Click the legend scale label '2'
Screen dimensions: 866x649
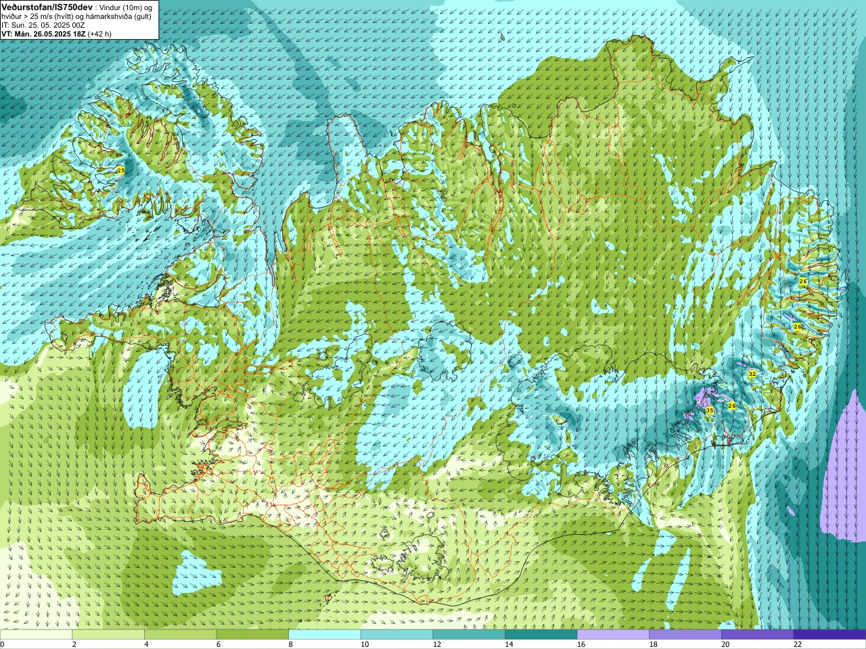point(74,644)
